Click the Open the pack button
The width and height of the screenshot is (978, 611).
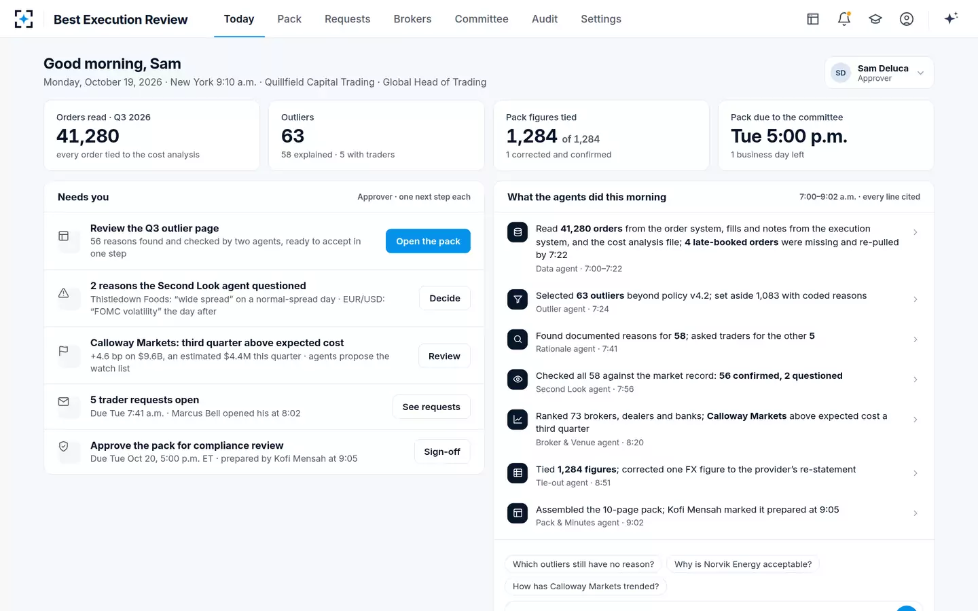[428, 241]
